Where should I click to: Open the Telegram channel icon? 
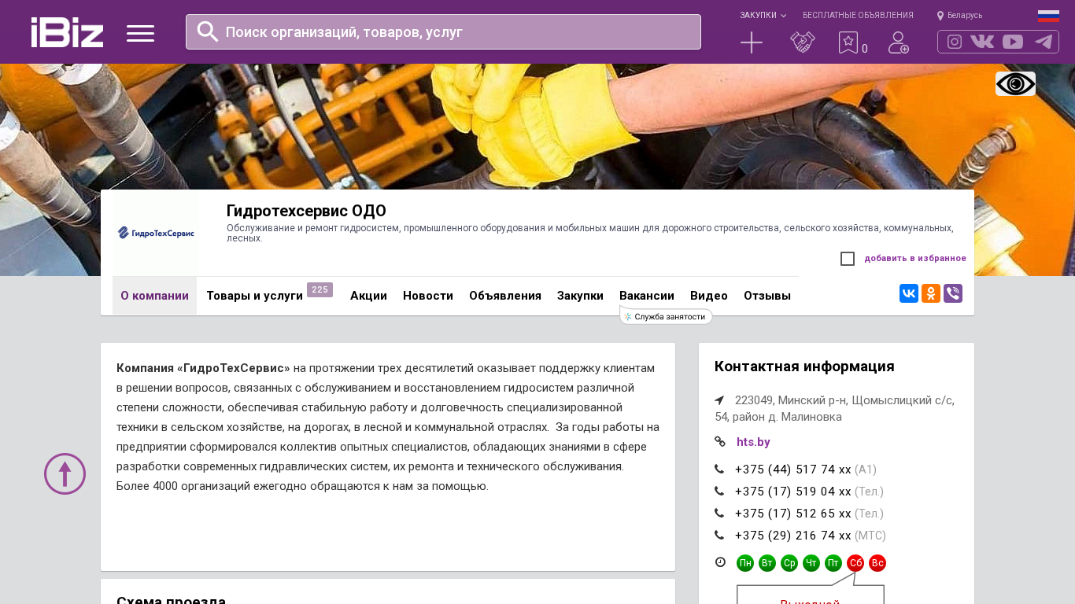click(1044, 42)
